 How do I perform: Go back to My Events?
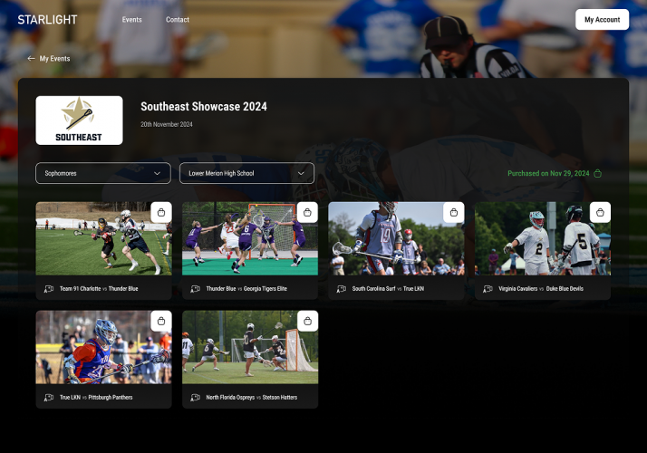pyautogui.click(x=49, y=59)
